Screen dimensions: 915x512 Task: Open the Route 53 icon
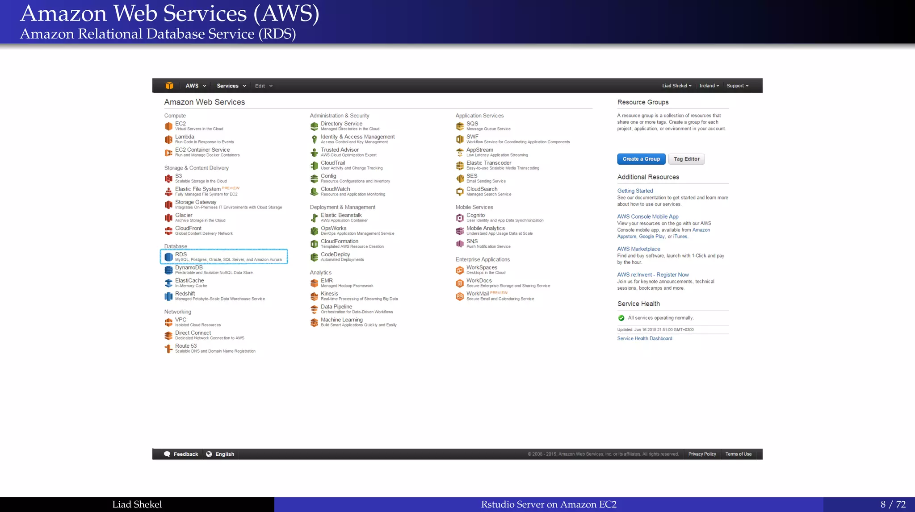168,349
